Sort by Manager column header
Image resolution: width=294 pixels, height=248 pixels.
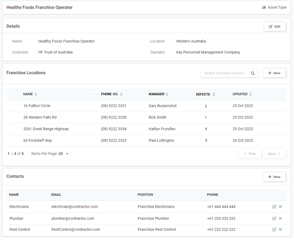pos(167,94)
